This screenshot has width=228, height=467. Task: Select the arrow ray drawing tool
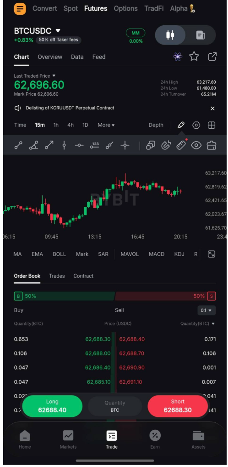49,145
